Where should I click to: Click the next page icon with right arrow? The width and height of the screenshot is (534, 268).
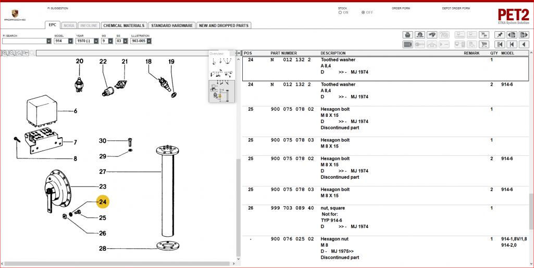(x=524, y=35)
